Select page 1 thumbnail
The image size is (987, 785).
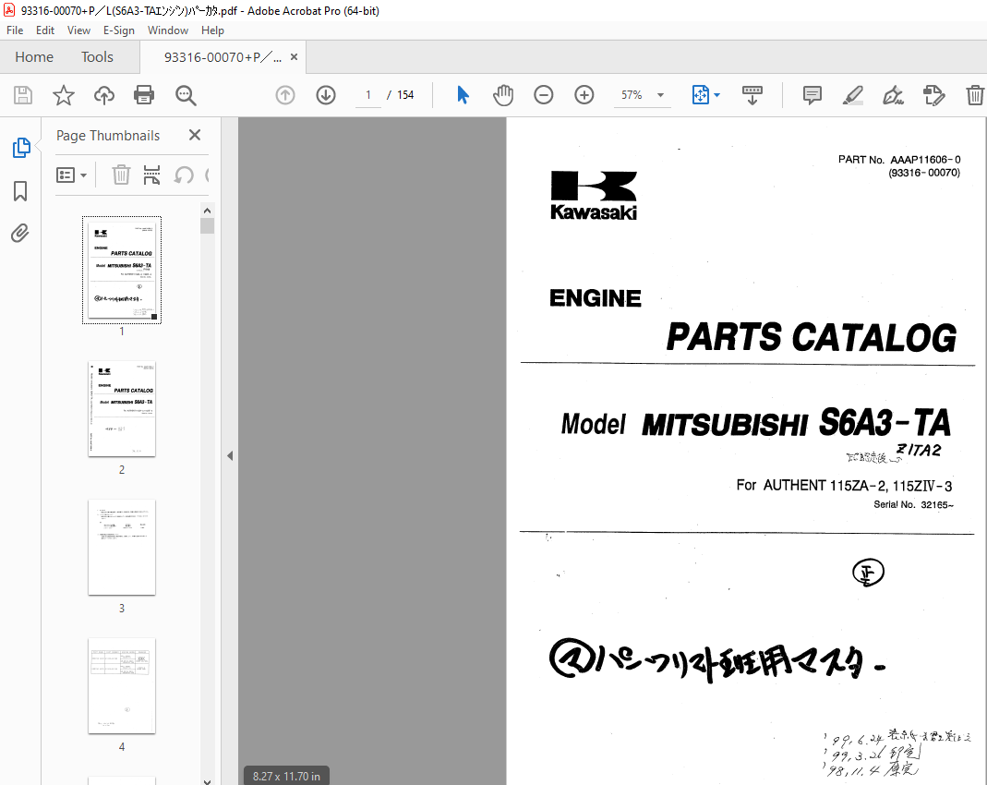pos(122,270)
